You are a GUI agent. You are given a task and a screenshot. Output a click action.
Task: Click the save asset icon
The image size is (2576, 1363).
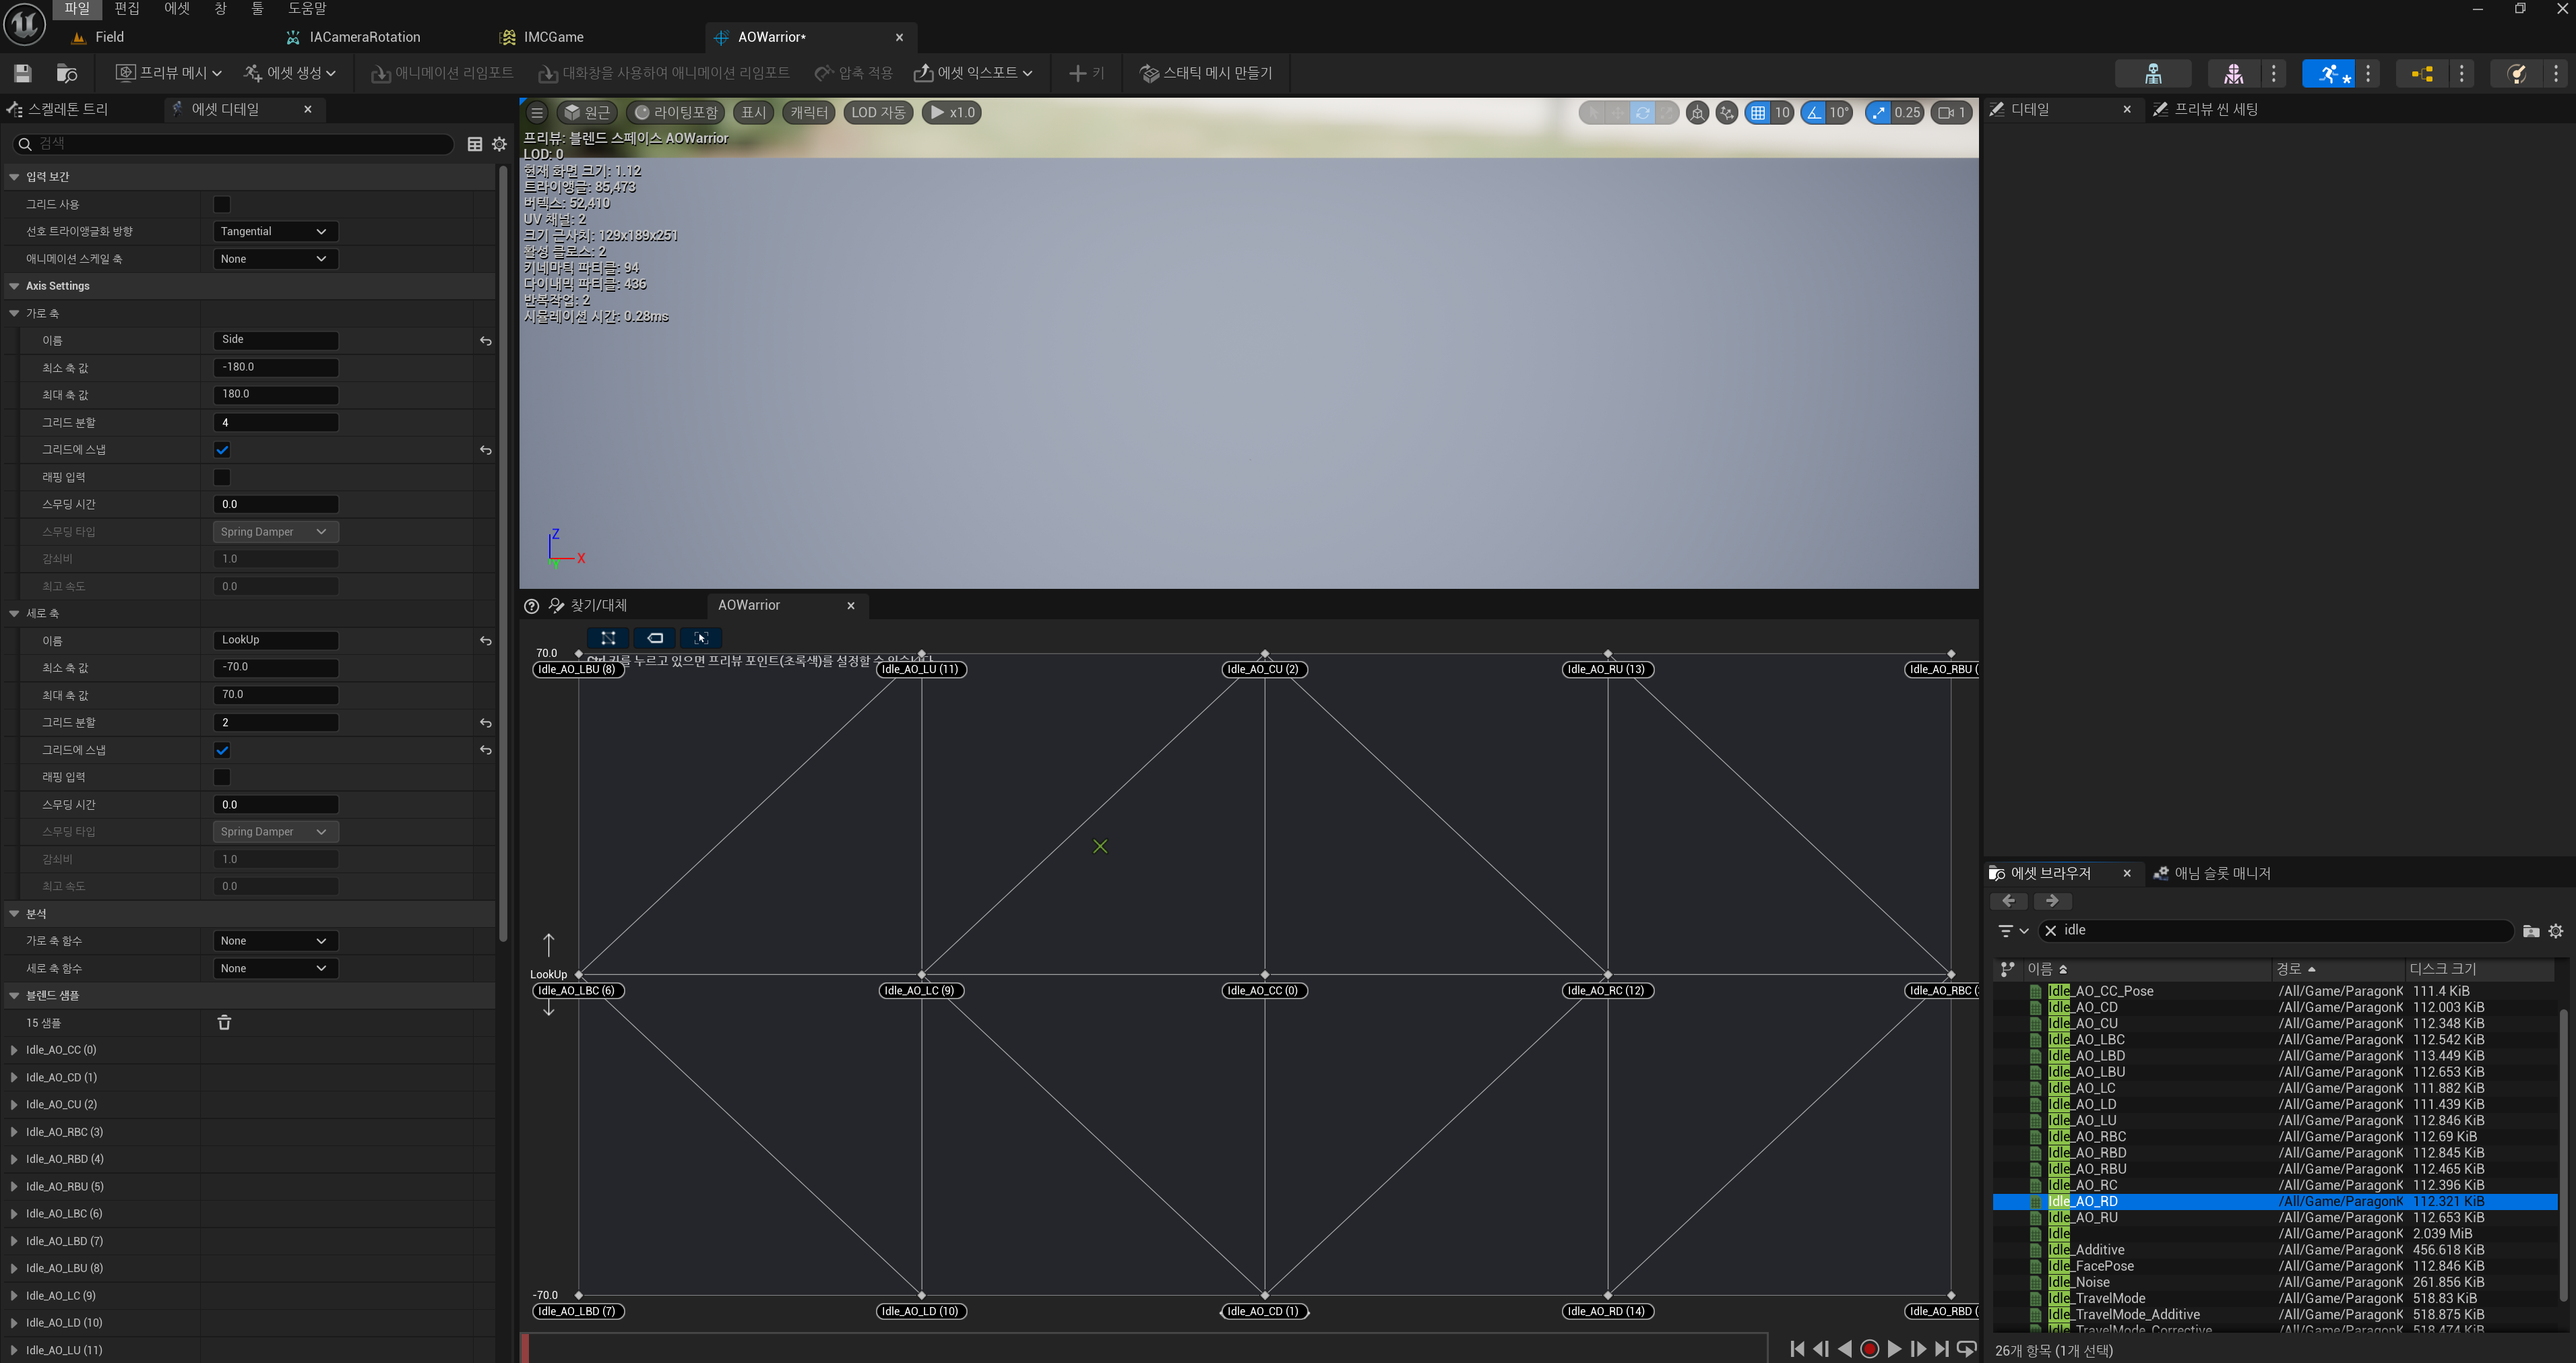click(x=23, y=73)
